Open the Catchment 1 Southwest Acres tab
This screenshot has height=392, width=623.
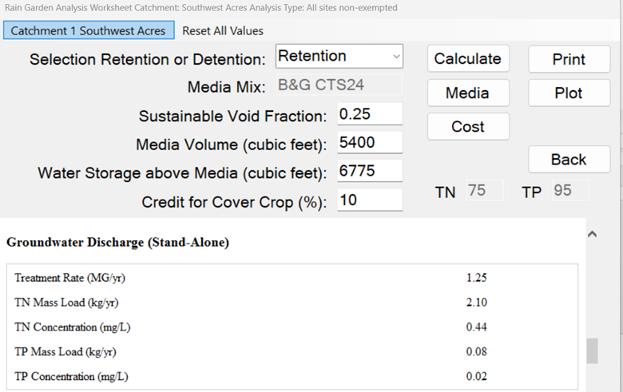[x=88, y=30]
